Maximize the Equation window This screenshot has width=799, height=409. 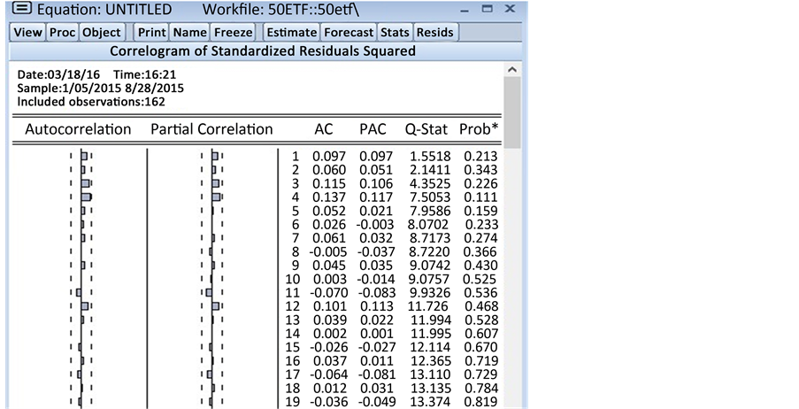487,10
